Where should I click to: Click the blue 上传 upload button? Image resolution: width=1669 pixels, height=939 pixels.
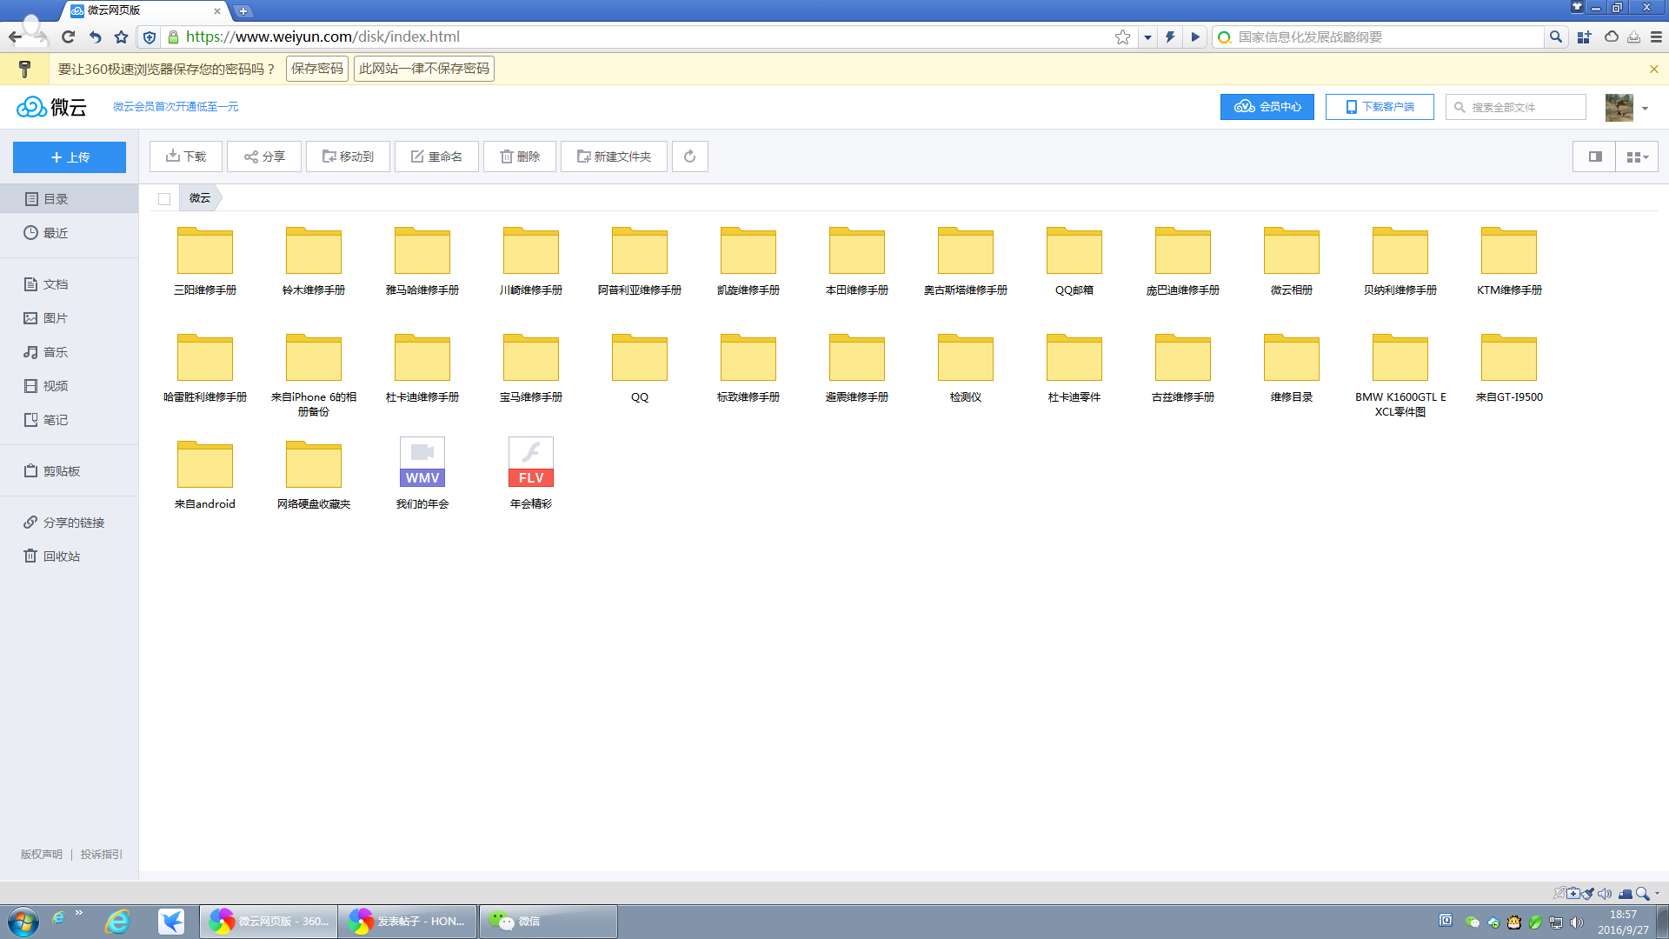[70, 157]
